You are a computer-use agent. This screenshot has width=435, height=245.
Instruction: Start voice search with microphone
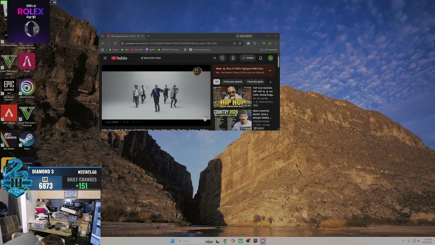(x=233, y=58)
